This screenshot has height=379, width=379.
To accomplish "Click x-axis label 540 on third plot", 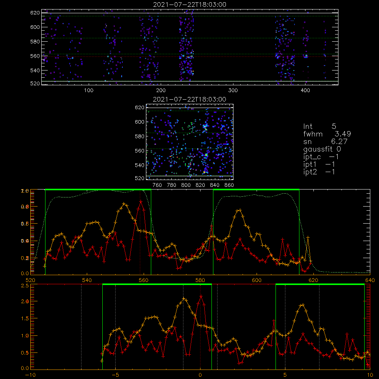I will tap(87, 280).
